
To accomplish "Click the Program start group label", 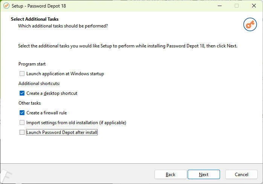I will [32, 64].
